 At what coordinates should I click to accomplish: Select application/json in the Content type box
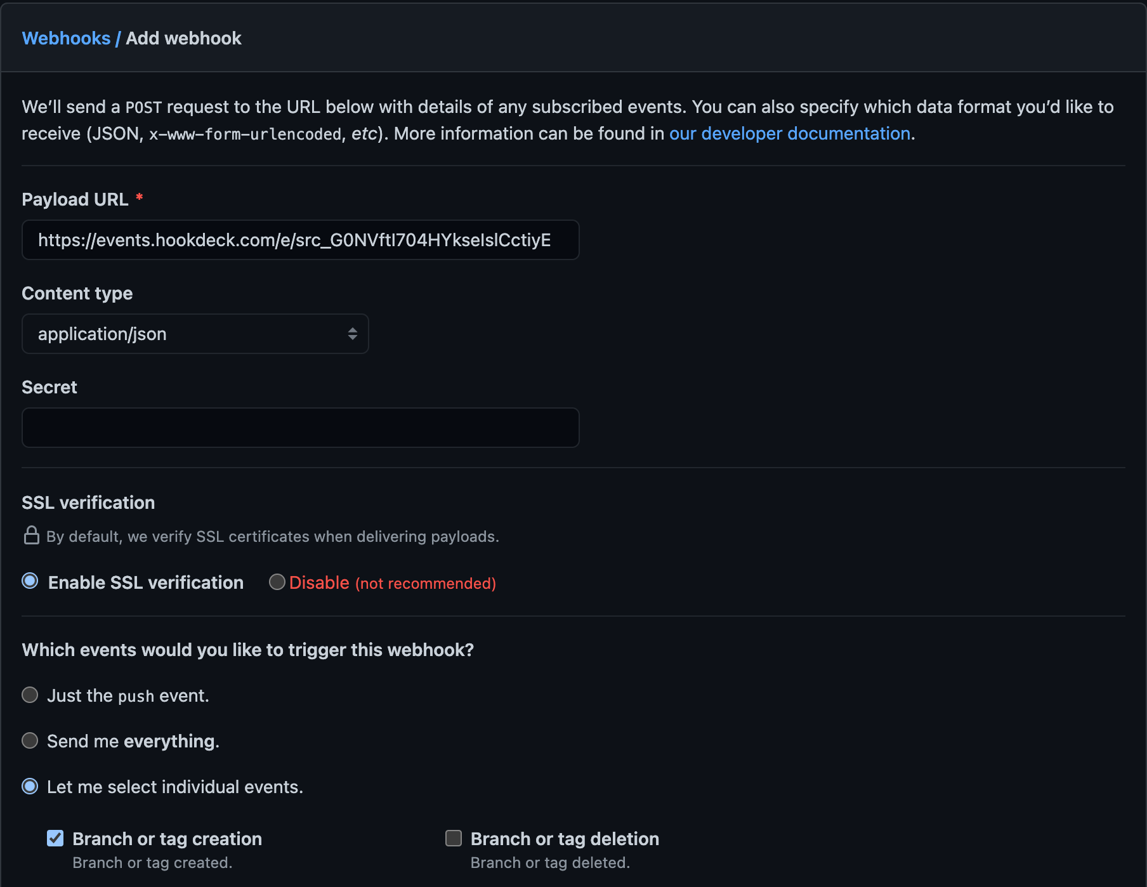(x=102, y=334)
